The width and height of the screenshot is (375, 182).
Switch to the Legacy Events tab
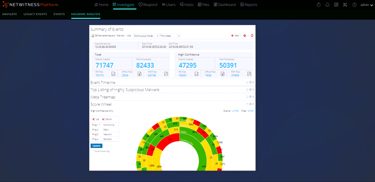(x=35, y=14)
